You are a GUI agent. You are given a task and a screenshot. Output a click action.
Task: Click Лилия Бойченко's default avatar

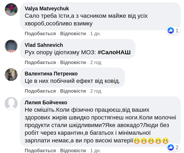[x=11, y=103]
